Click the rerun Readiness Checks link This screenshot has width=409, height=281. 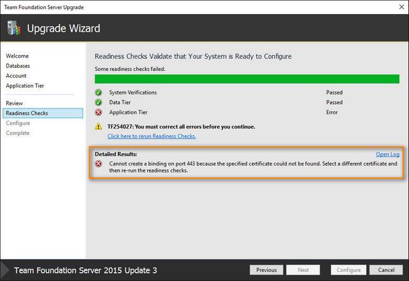click(151, 136)
